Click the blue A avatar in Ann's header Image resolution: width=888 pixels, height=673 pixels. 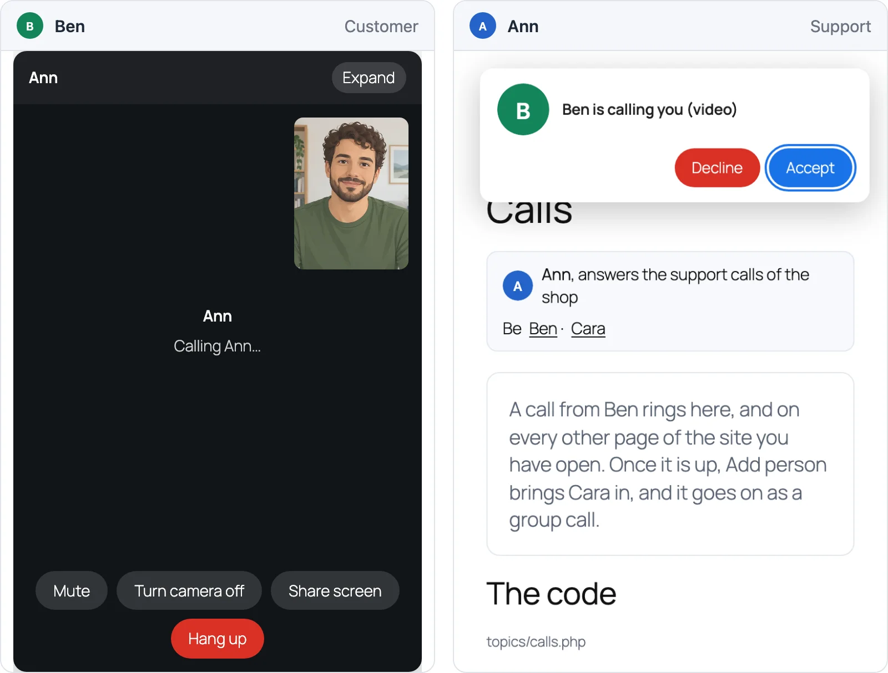pos(483,26)
